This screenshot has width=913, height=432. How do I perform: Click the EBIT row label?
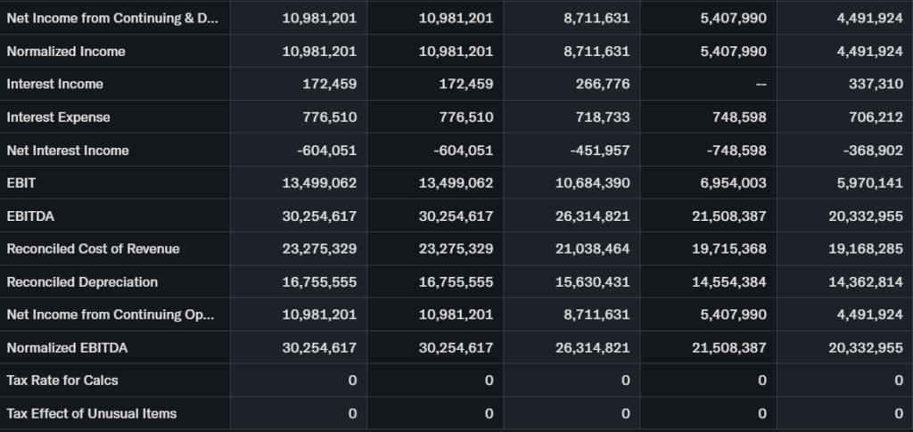21,183
